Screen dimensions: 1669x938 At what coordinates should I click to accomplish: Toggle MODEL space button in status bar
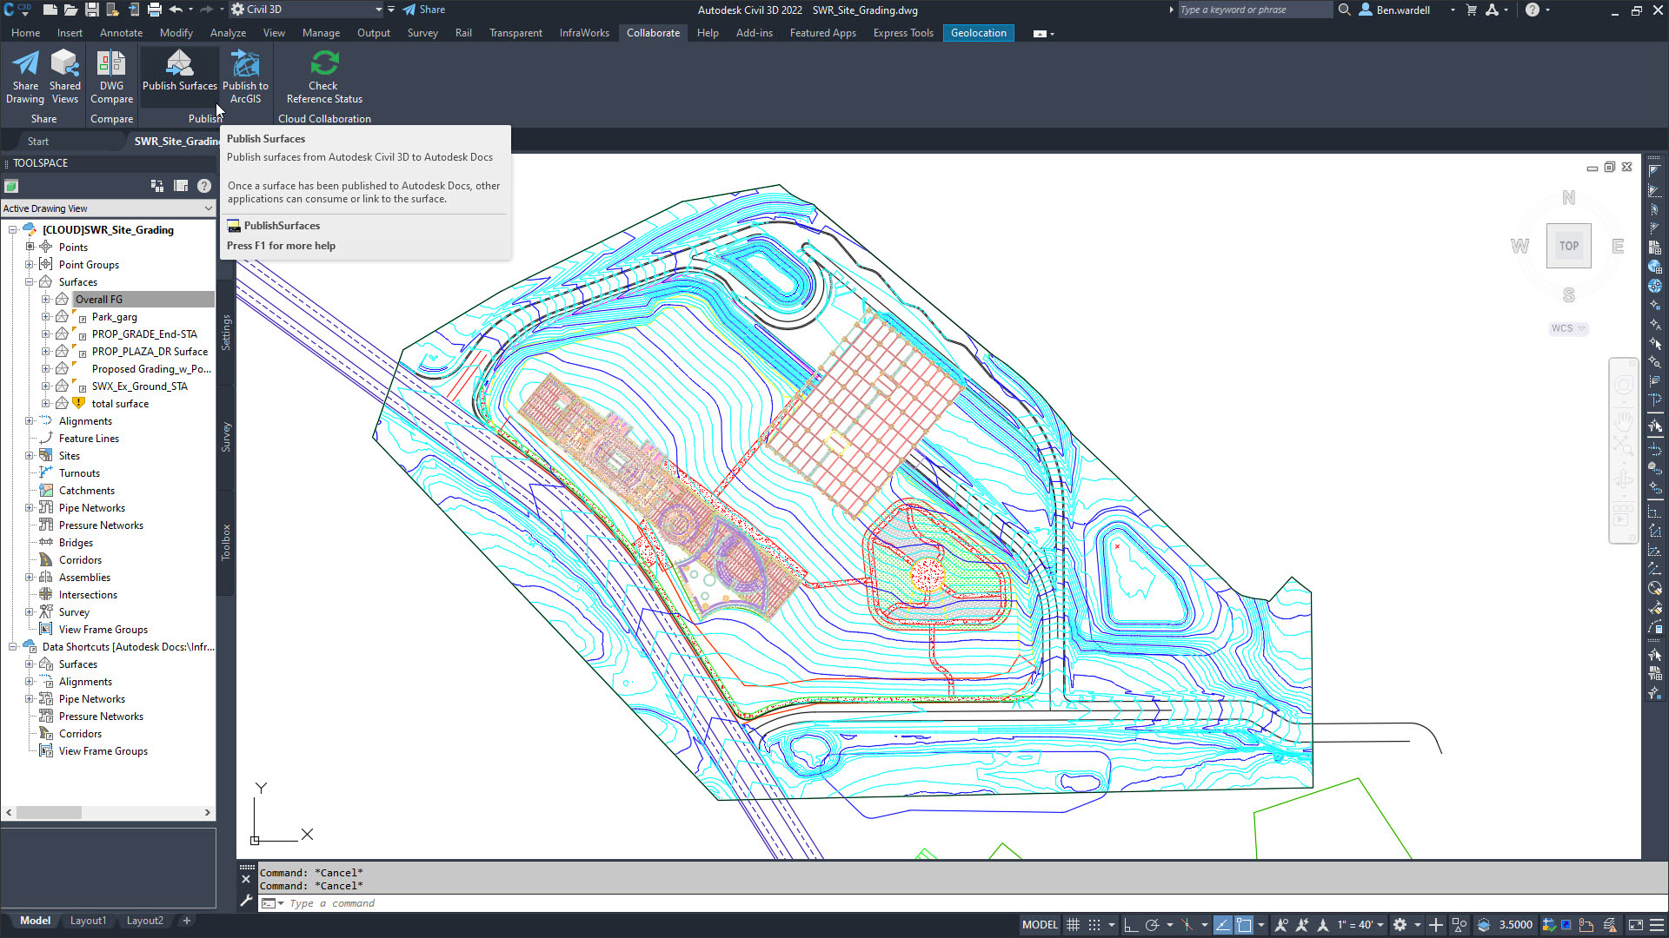pyautogui.click(x=1040, y=925)
